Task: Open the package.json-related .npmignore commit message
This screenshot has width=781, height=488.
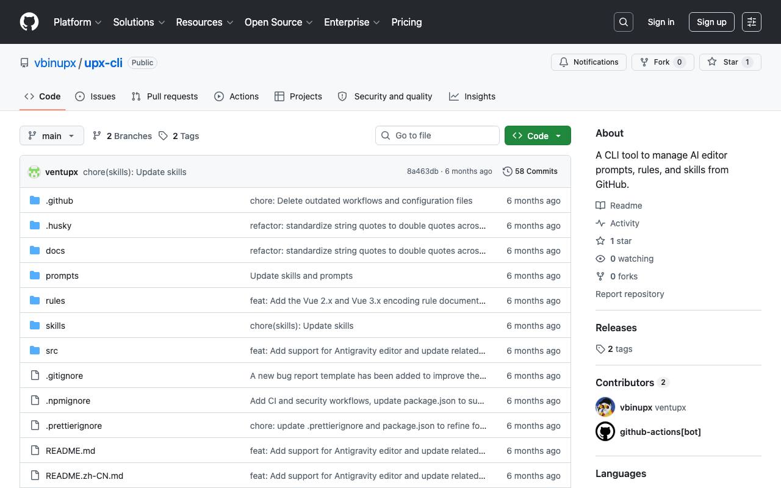Action: tap(367, 401)
